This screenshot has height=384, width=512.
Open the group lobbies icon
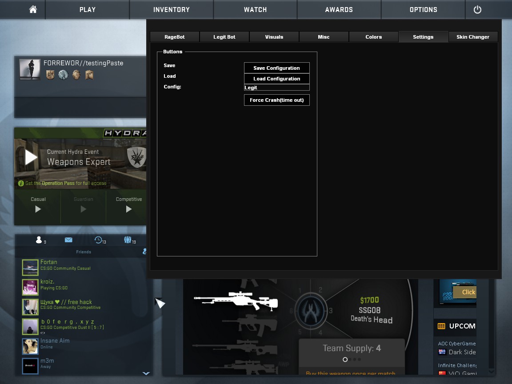click(128, 240)
